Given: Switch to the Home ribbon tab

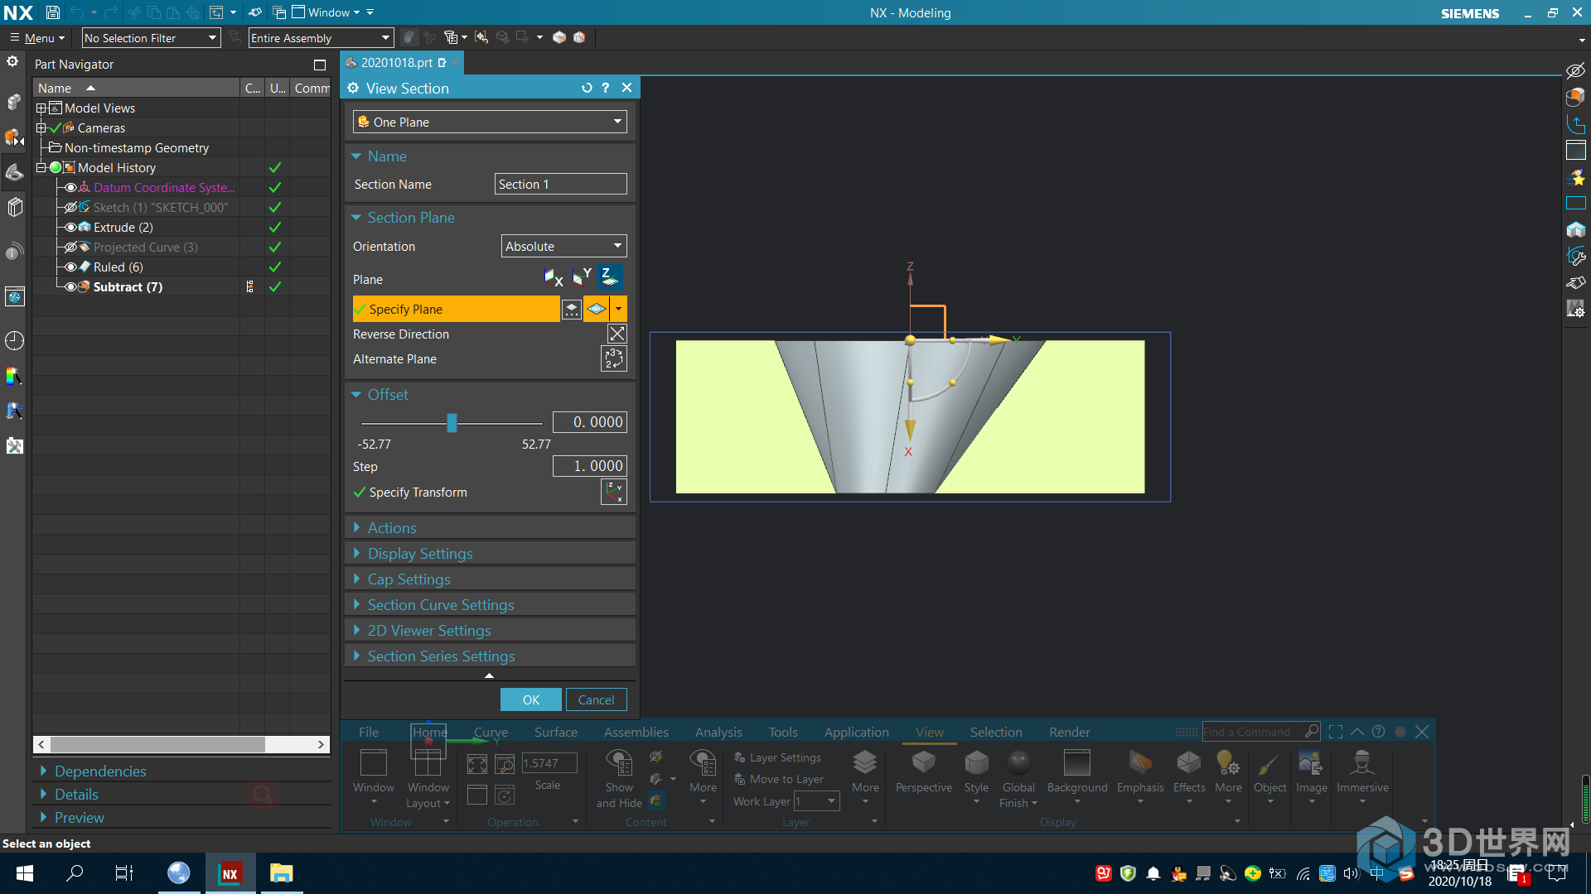Looking at the screenshot, I should 429,733.
